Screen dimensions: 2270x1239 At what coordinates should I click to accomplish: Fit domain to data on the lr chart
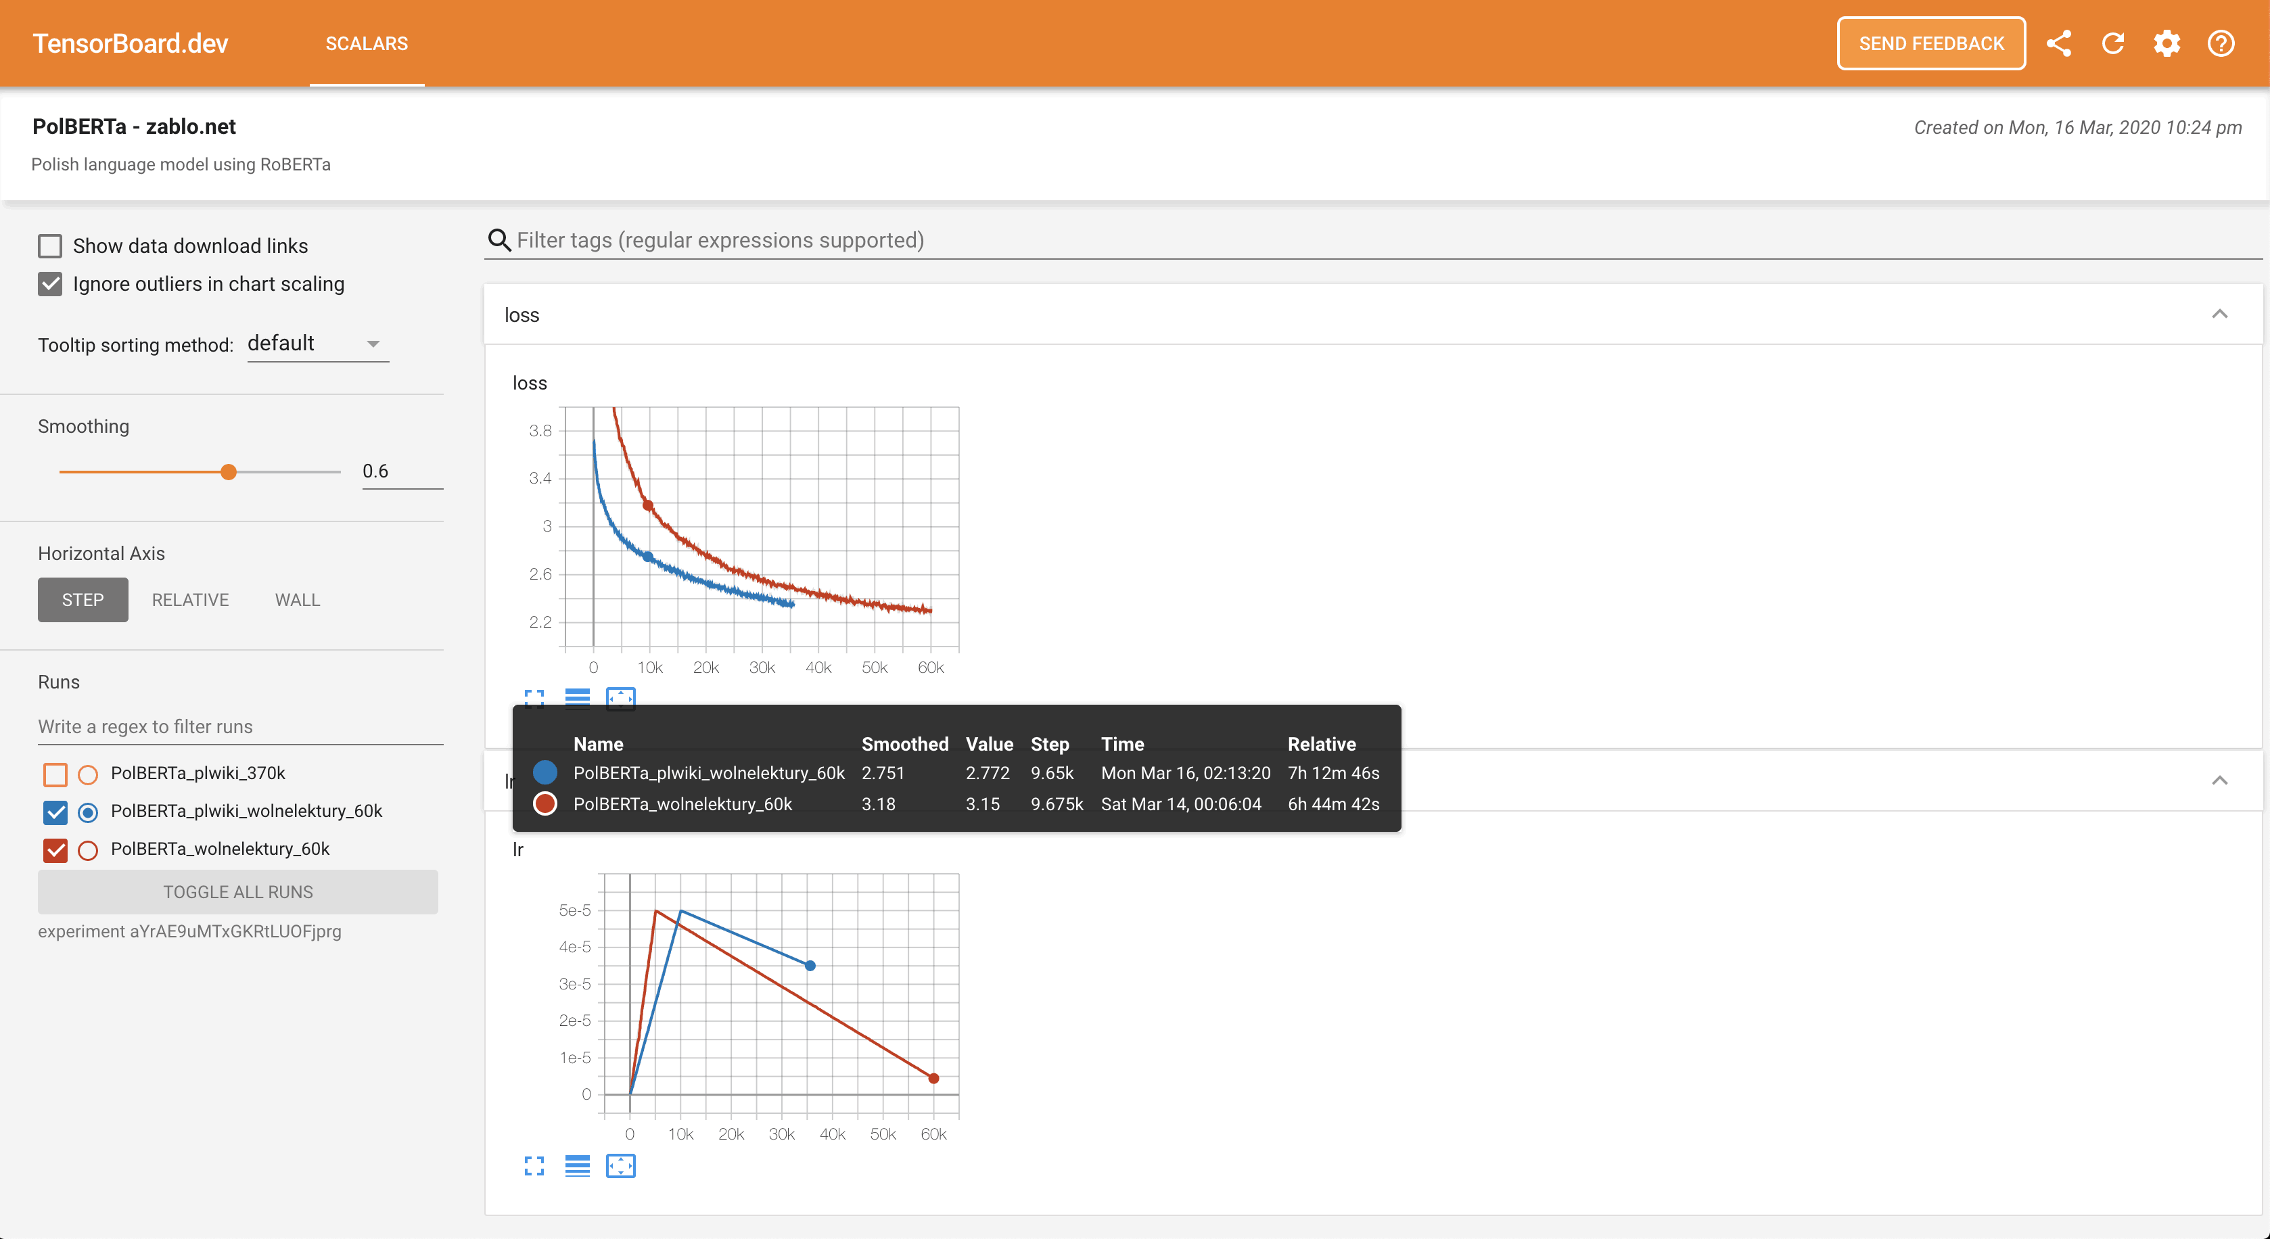(620, 1166)
